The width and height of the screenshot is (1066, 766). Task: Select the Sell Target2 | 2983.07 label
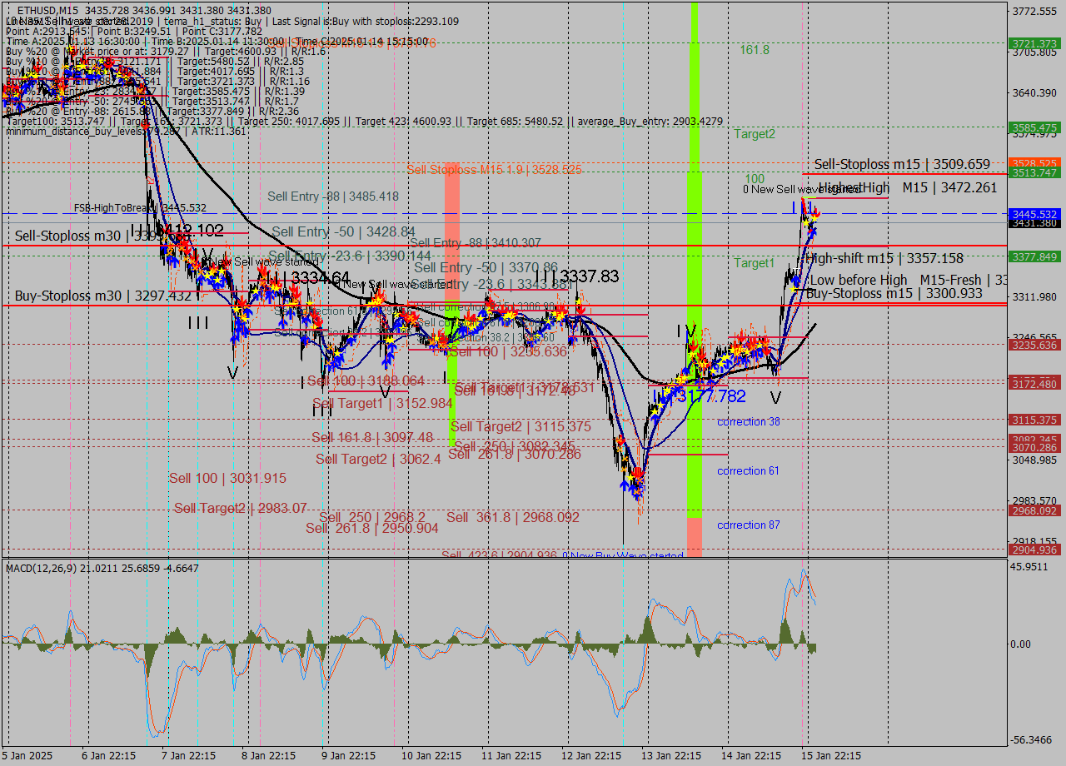point(241,508)
